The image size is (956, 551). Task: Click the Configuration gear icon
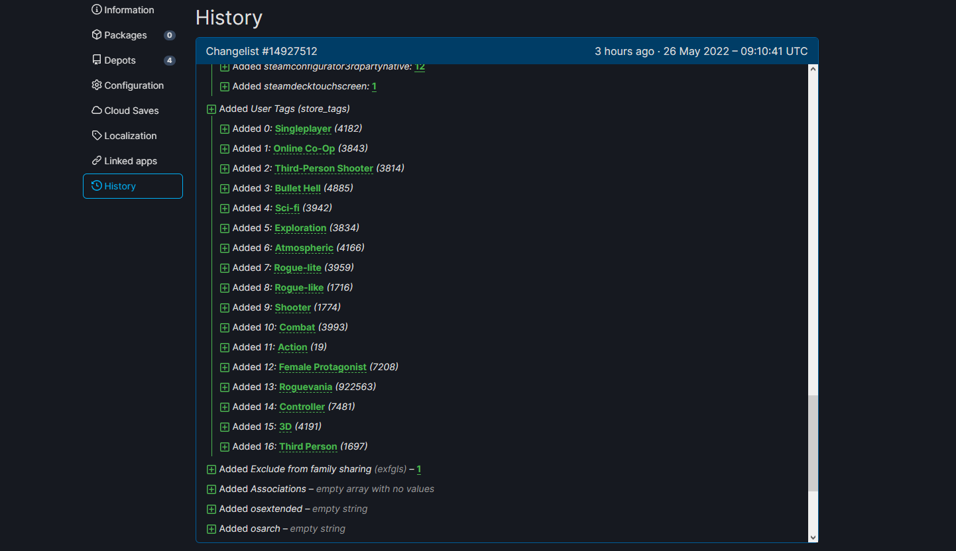click(x=97, y=85)
